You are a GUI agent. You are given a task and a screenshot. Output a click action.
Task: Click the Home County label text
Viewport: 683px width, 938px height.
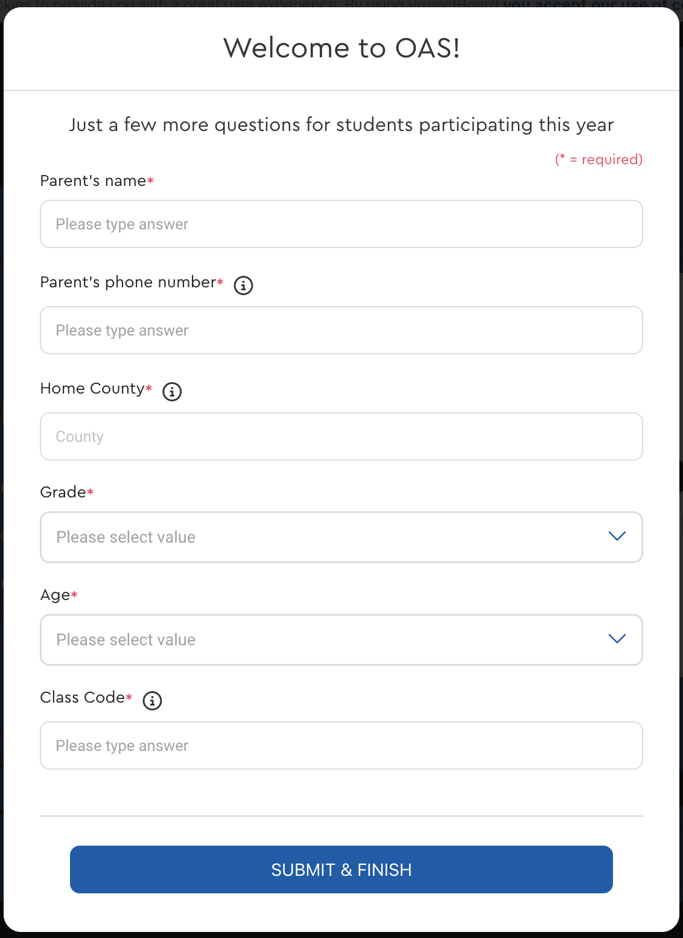point(93,389)
